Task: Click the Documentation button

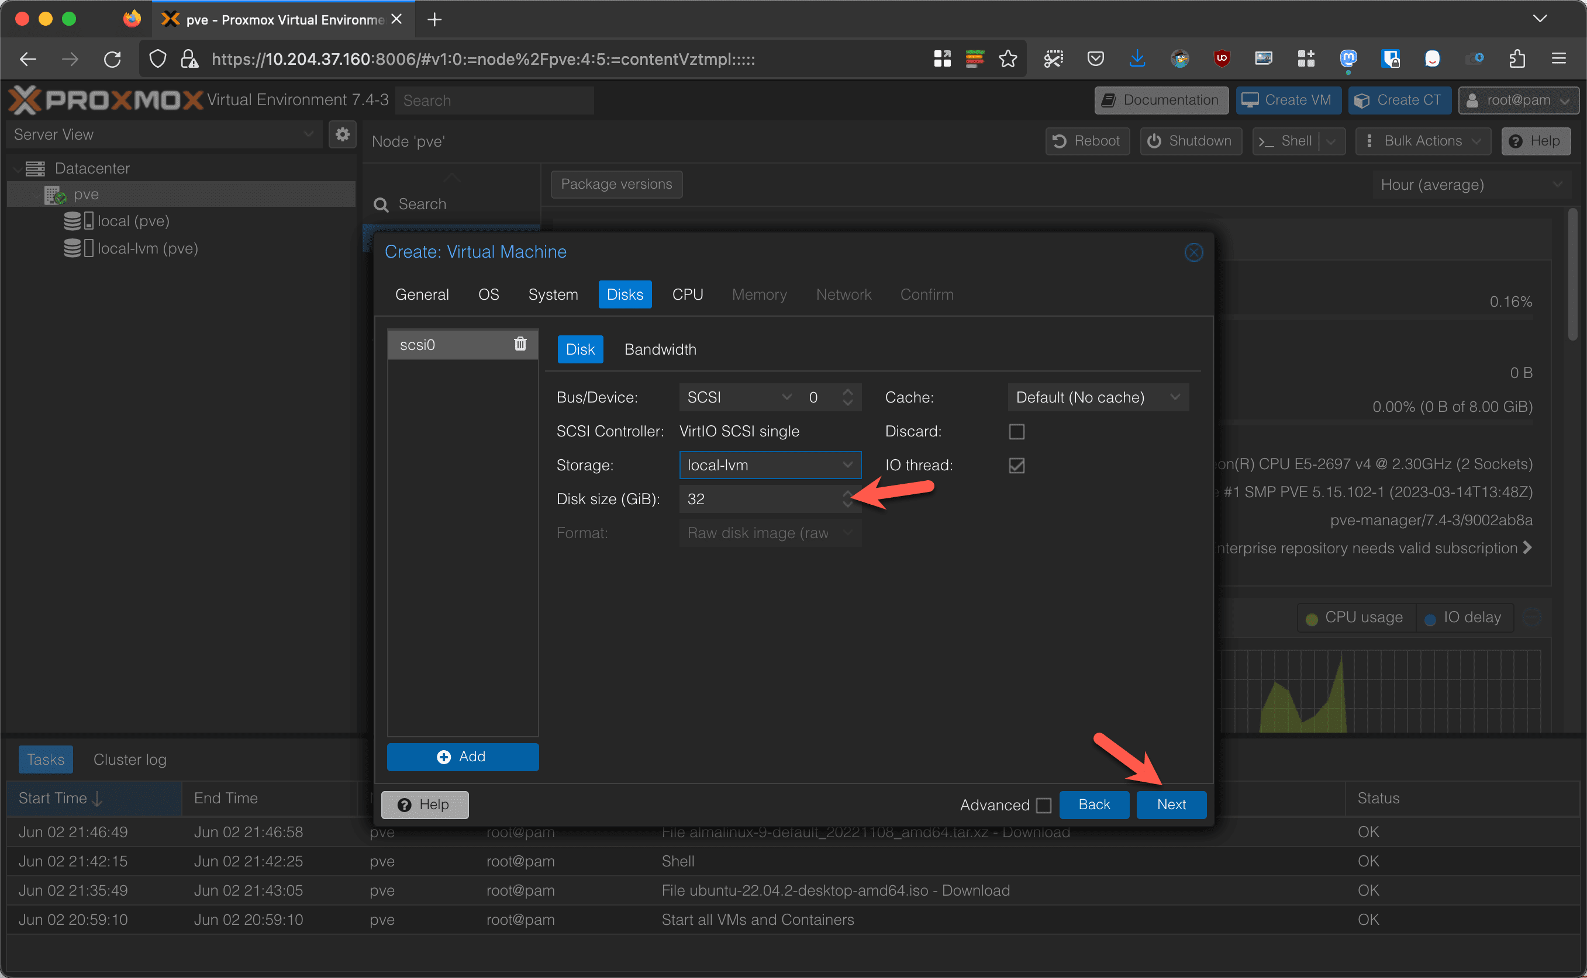Action: coord(1161,100)
